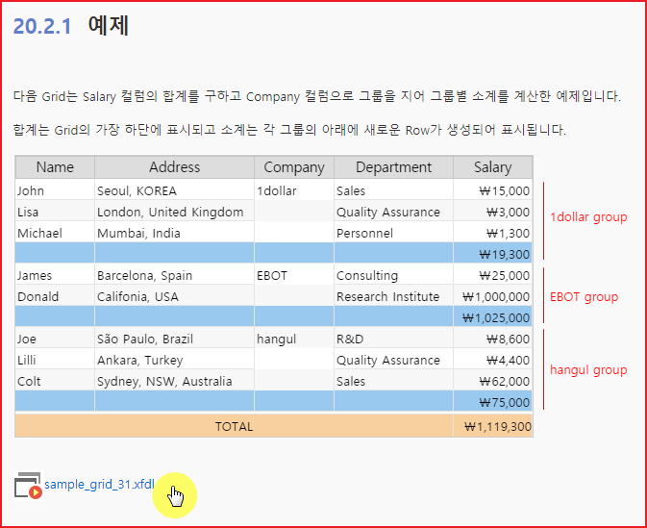
Task: Click the EBOT subtotal ₩1,025,000 cell
Action: (x=492, y=317)
